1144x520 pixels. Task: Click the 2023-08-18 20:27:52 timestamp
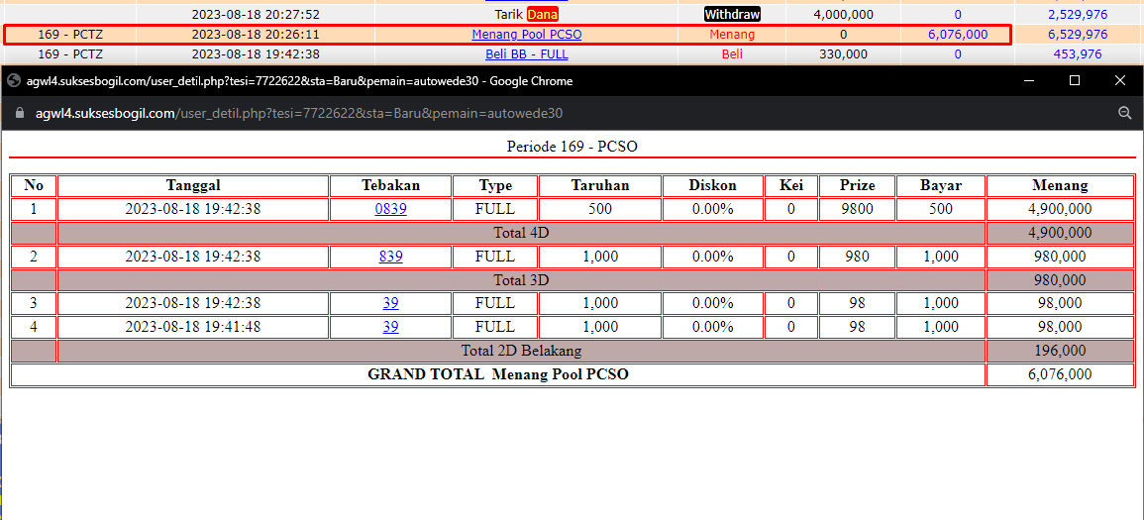[x=256, y=14]
